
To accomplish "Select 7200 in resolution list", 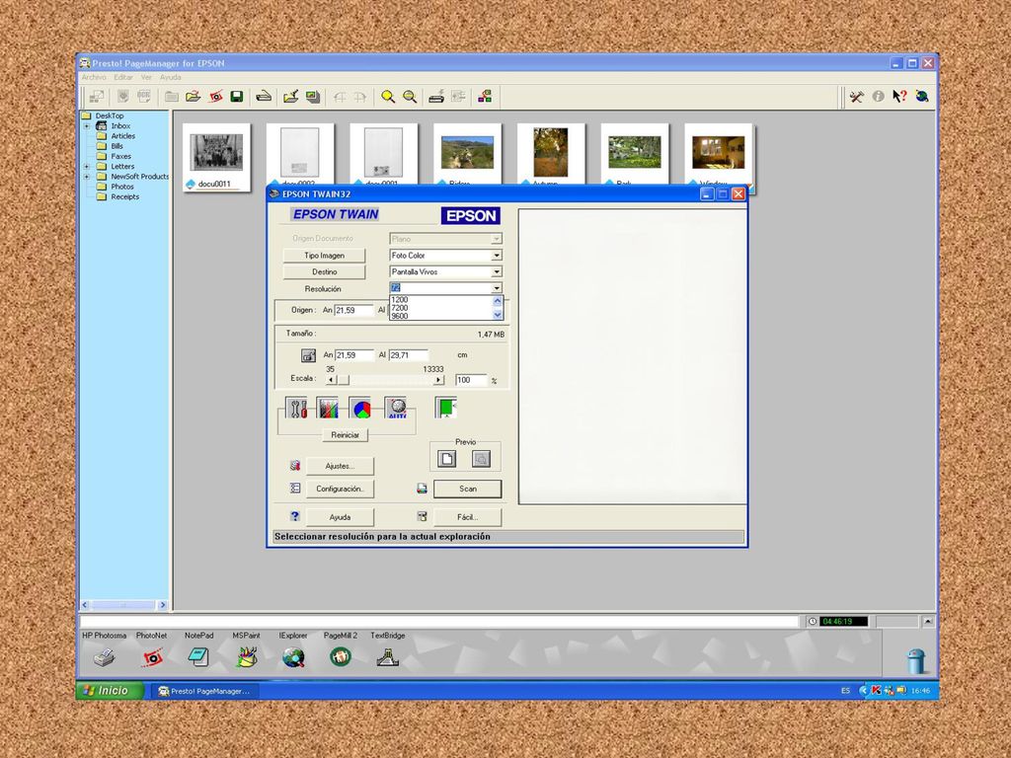I will pos(441,308).
